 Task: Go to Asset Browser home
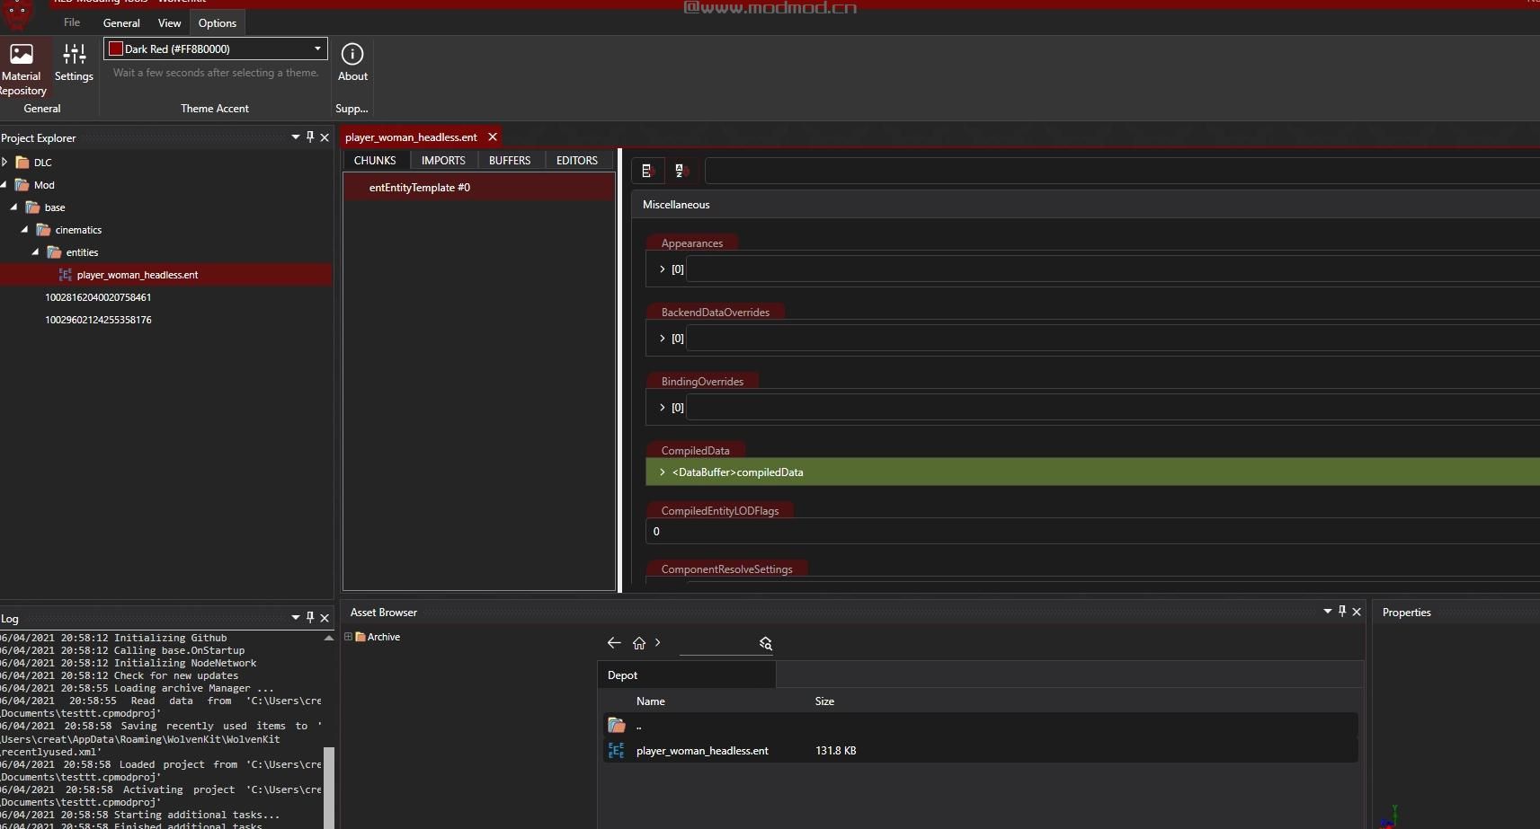point(639,643)
